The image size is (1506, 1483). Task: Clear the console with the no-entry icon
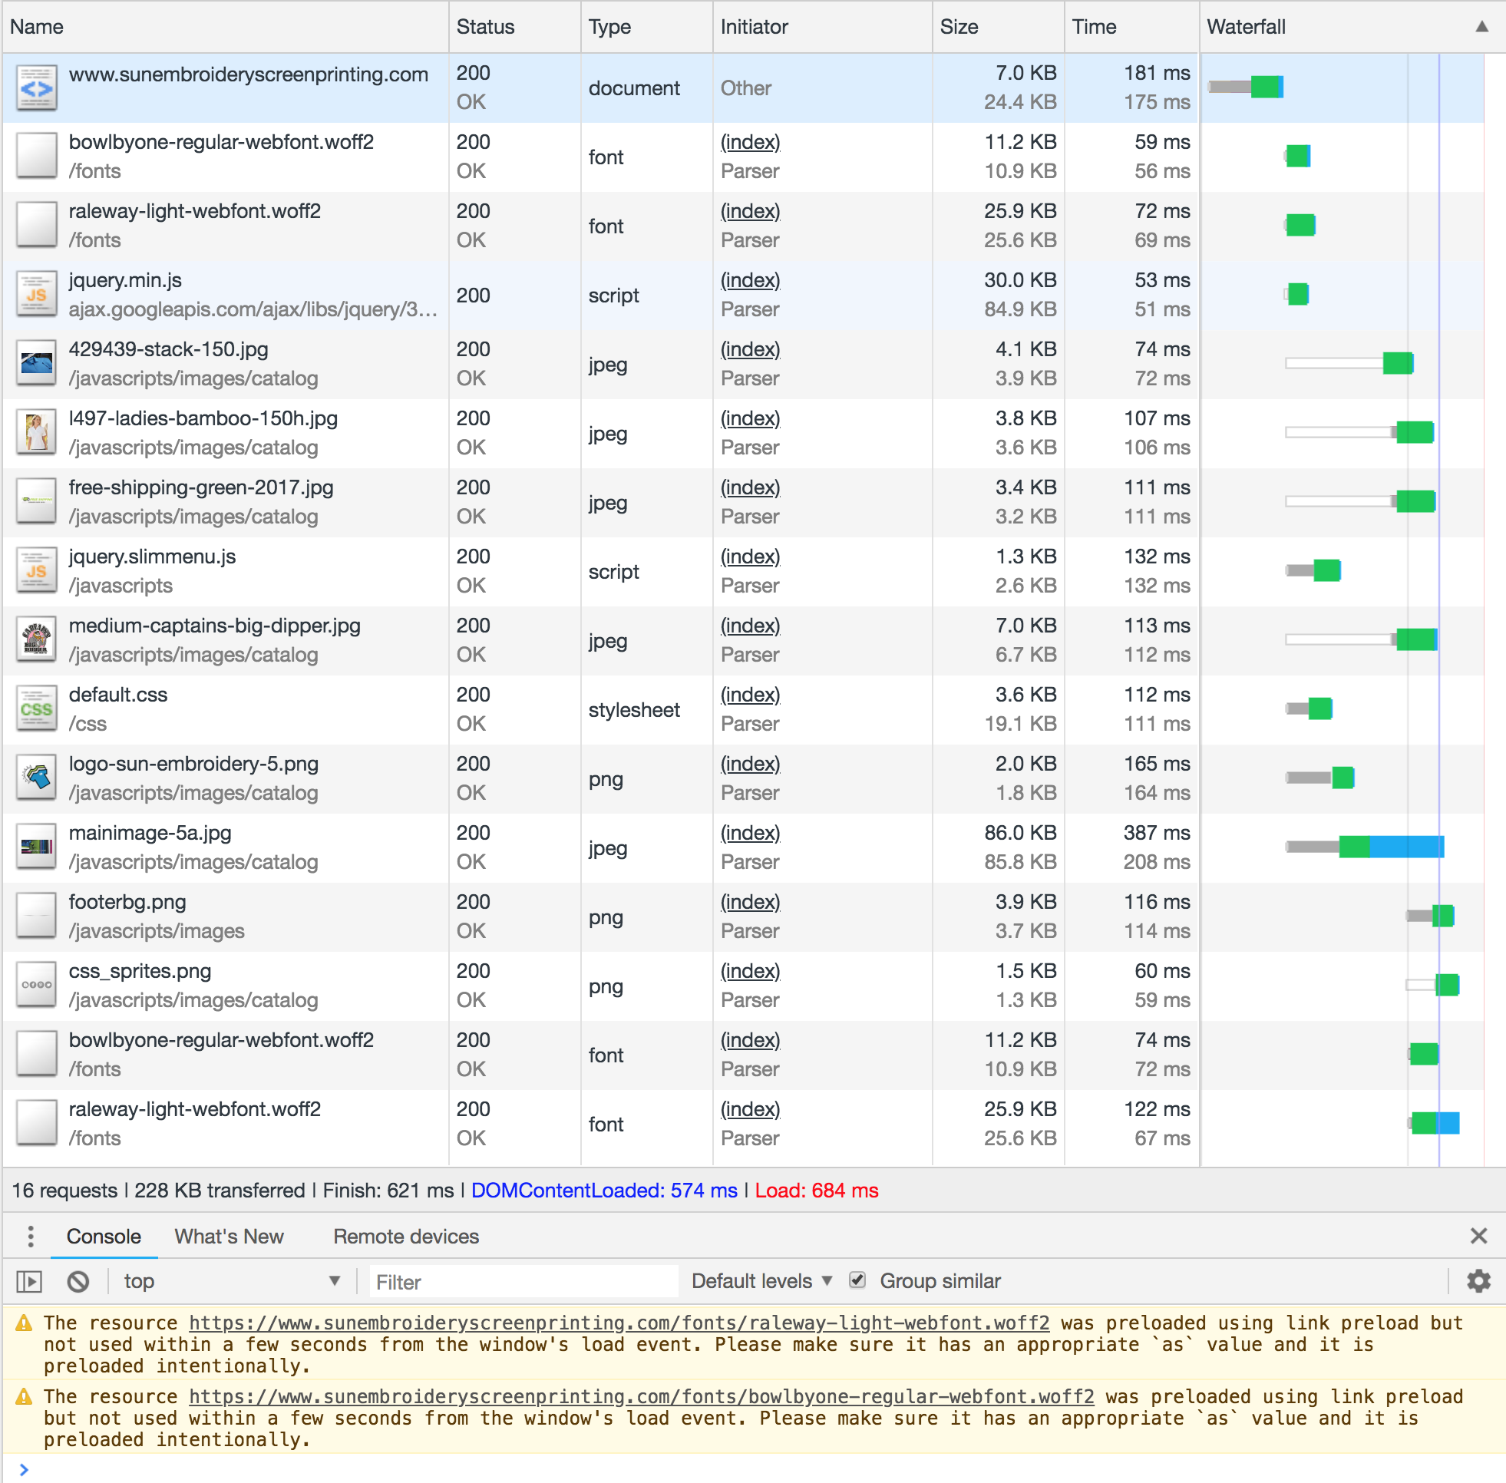point(77,1281)
